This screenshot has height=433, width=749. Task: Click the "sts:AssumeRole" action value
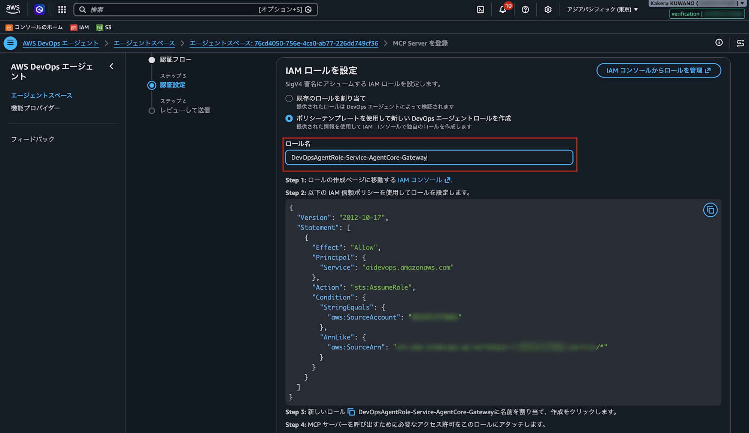[381, 287]
